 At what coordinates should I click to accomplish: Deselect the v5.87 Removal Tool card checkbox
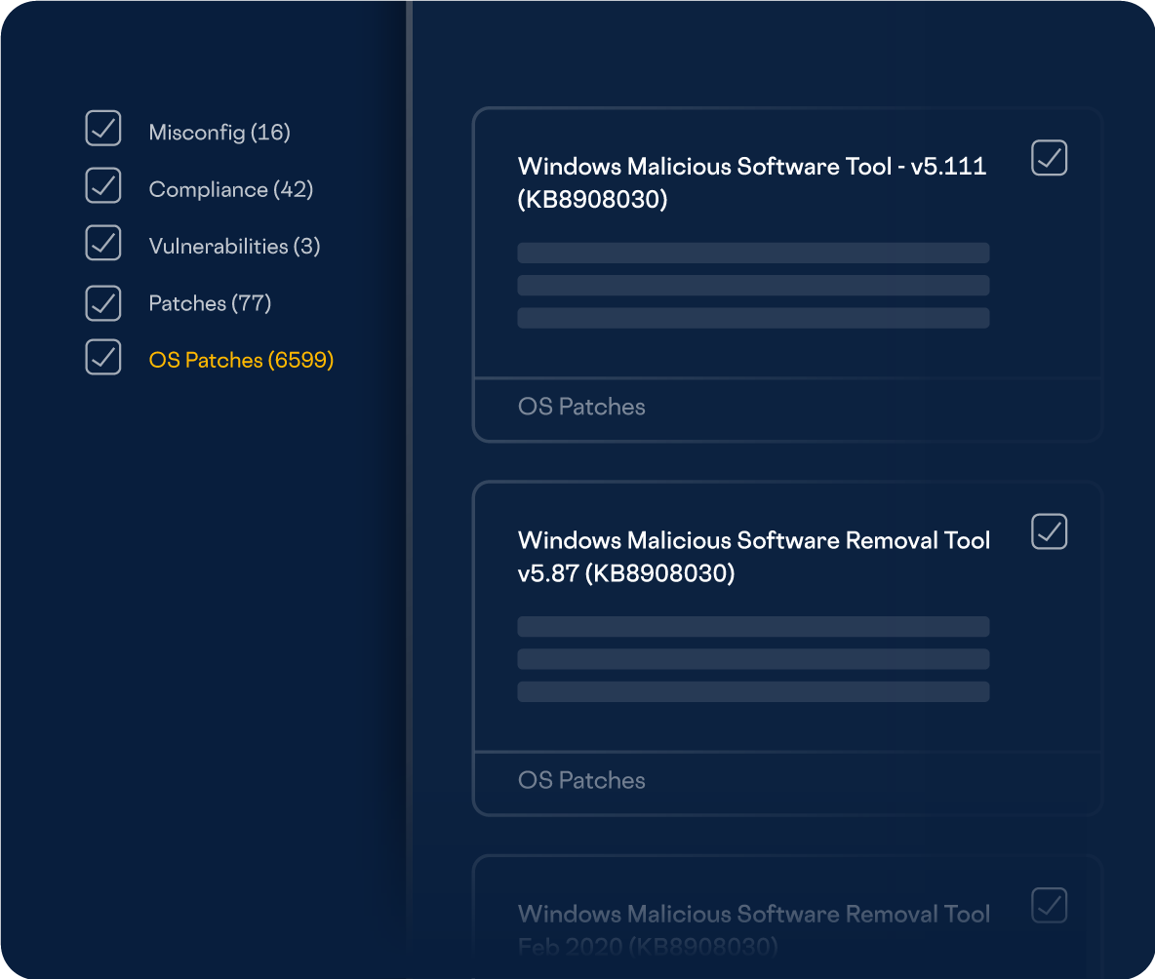click(1049, 531)
